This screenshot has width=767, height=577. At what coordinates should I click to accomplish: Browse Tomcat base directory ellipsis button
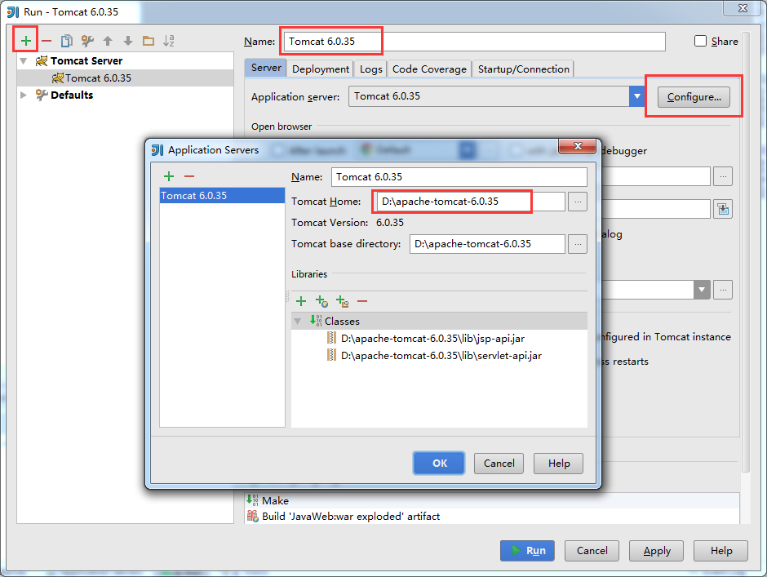pos(578,244)
